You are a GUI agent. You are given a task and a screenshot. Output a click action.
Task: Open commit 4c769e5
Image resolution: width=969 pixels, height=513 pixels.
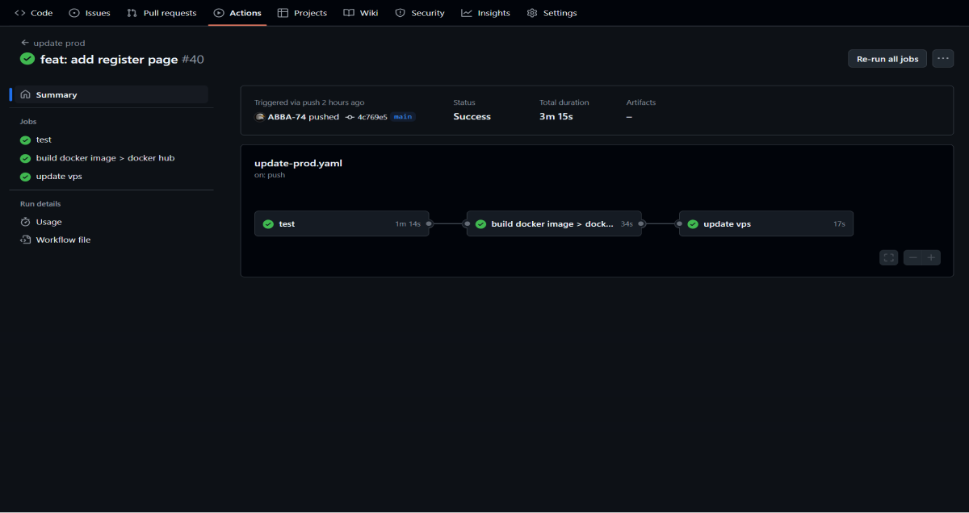tap(373, 116)
